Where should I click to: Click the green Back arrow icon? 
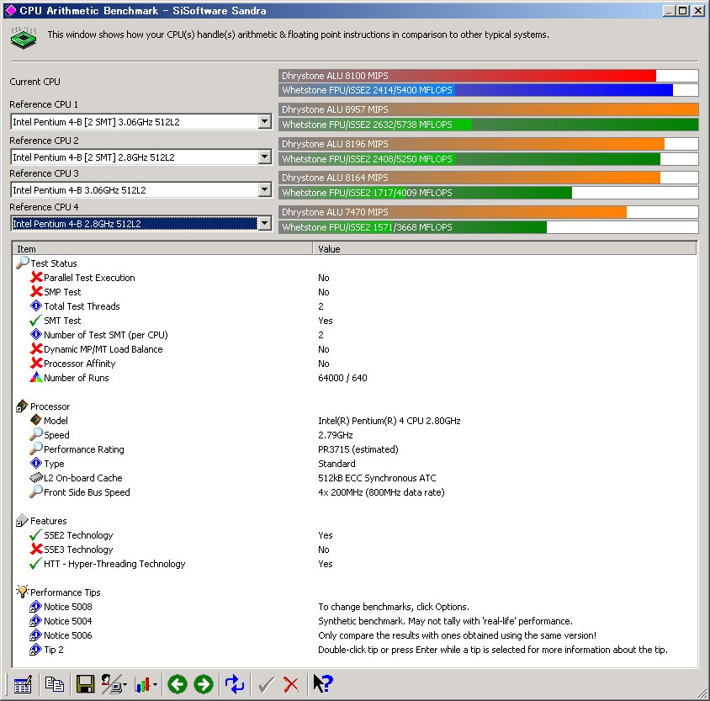(x=177, y=684)
